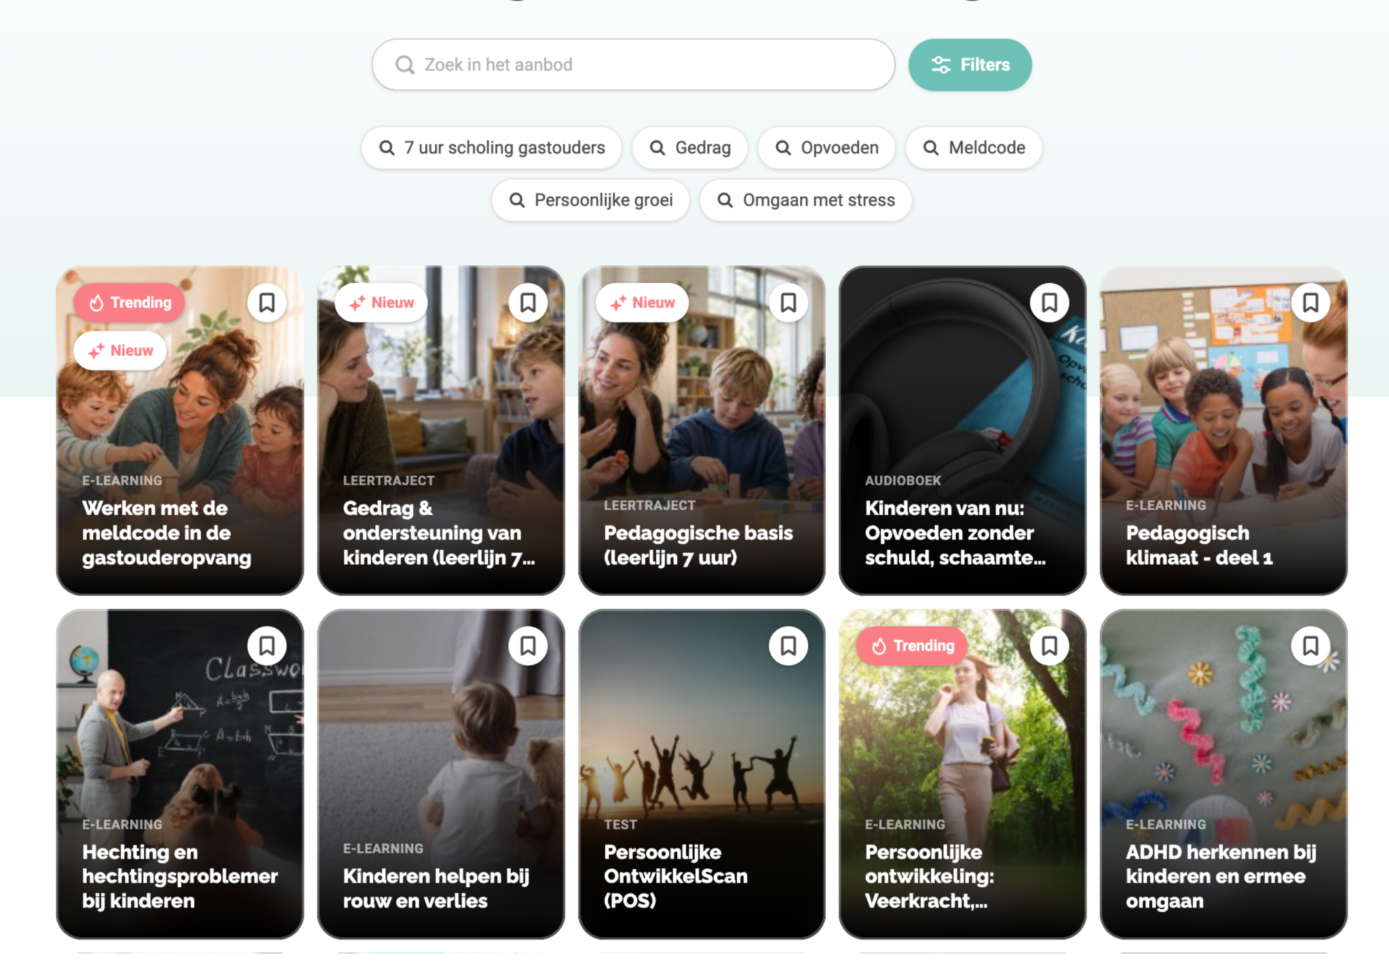The height and width of the screenshot is (972, 1389).
Task: Click Trending badge on the meldcode card
Action: (x=130, y=303)
